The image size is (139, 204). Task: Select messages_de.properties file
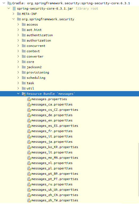click(52, 115)
